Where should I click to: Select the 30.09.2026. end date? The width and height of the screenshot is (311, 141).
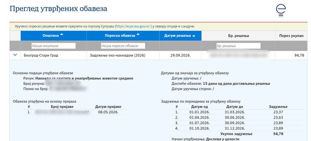tap(235, 123)
